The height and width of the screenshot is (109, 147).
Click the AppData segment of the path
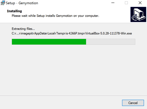tap(40, 34)
